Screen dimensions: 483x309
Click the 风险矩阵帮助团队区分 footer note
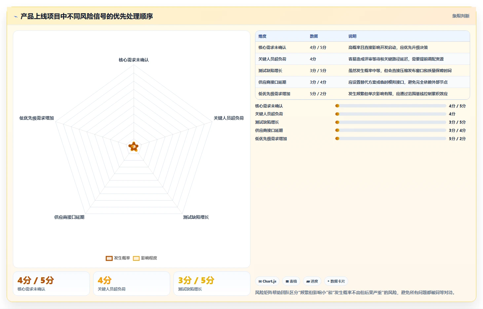click(x=355, y=292)
